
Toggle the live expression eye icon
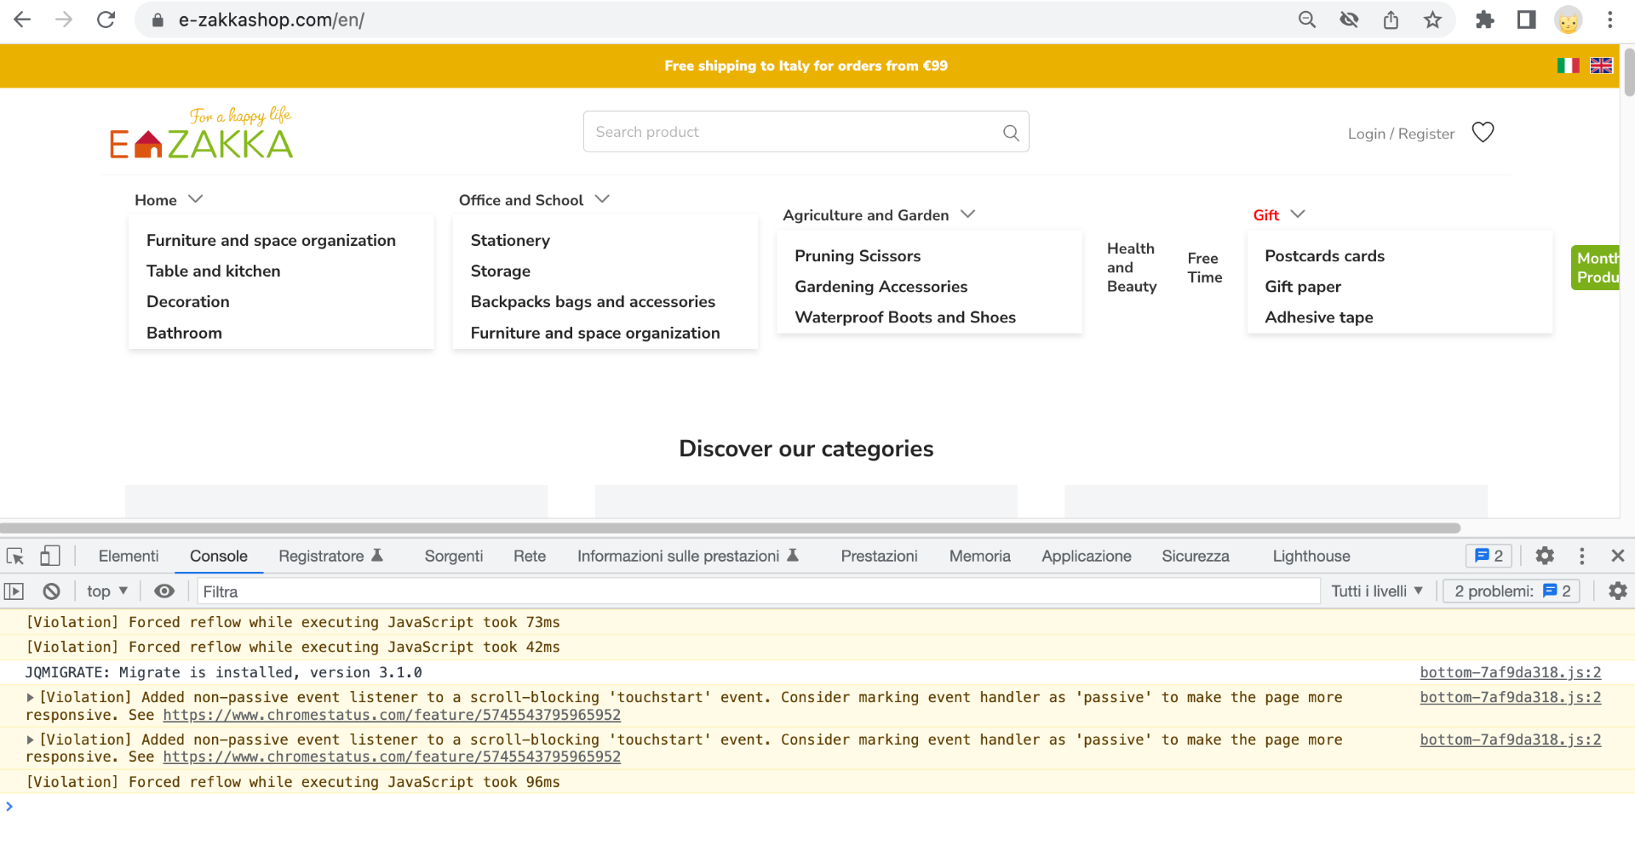pos(164,591)
